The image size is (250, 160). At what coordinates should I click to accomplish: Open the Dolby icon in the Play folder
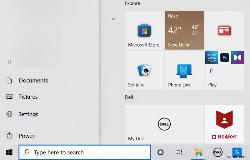(x=237, y=57)
